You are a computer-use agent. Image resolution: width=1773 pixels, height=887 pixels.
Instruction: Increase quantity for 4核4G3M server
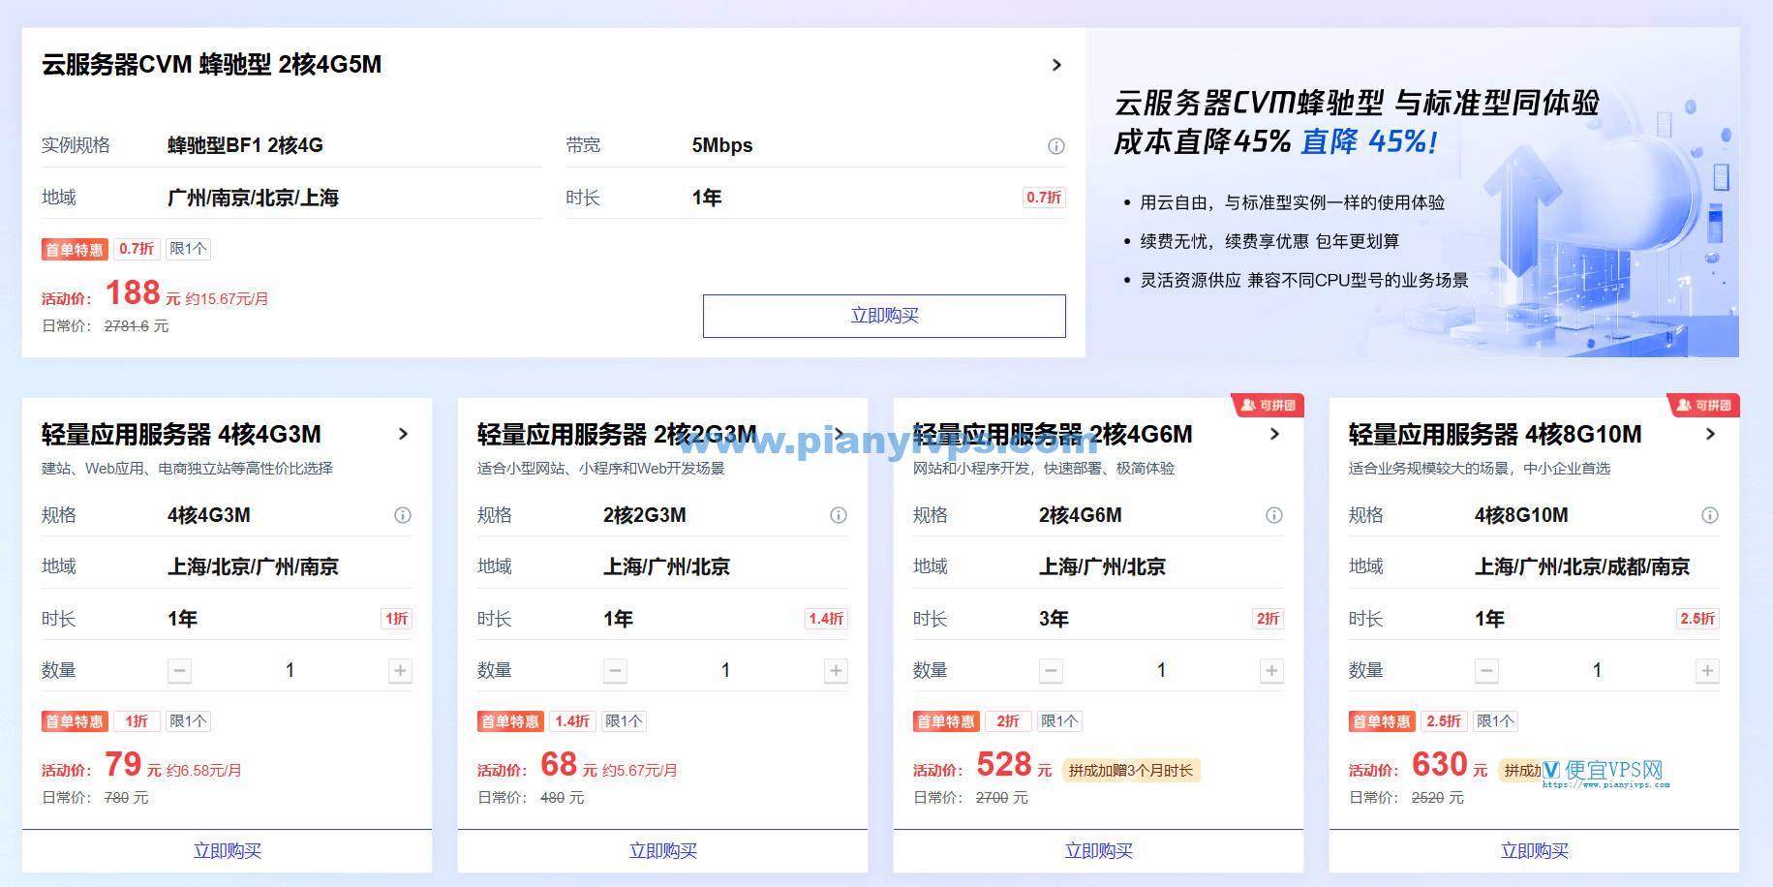tap(400, 670)
